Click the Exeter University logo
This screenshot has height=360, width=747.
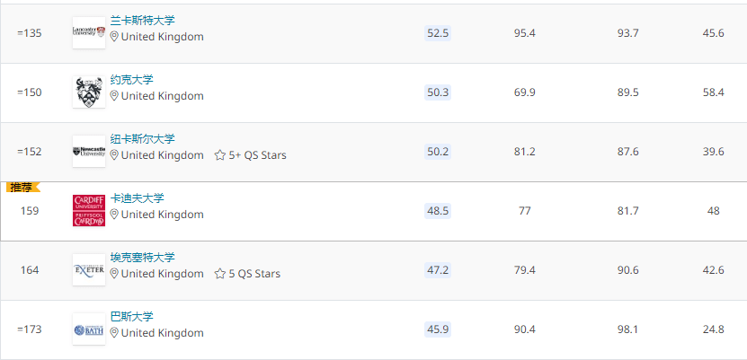(x=88, y=269)
